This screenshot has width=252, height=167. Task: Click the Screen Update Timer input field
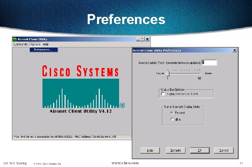coord(209,63)
